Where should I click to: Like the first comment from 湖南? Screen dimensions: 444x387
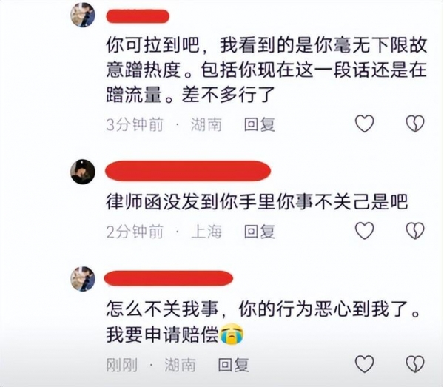(x=365, y=124)
